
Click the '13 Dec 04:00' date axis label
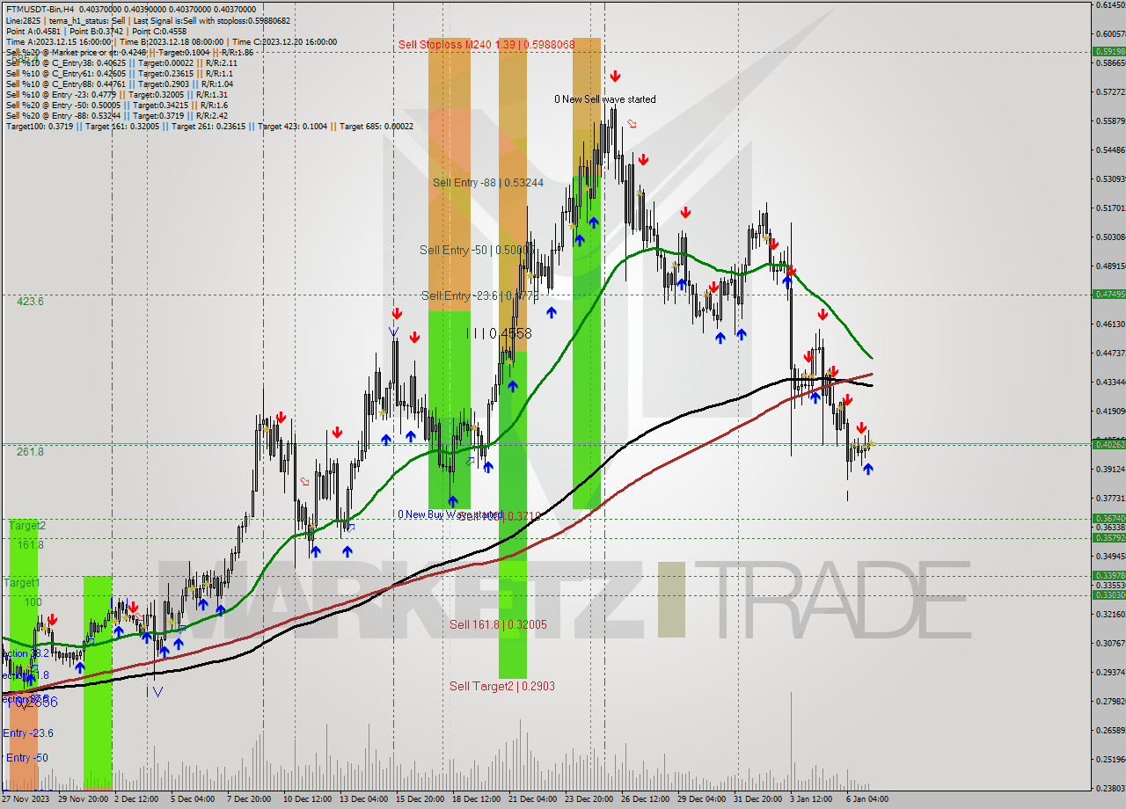coord(363,799)
